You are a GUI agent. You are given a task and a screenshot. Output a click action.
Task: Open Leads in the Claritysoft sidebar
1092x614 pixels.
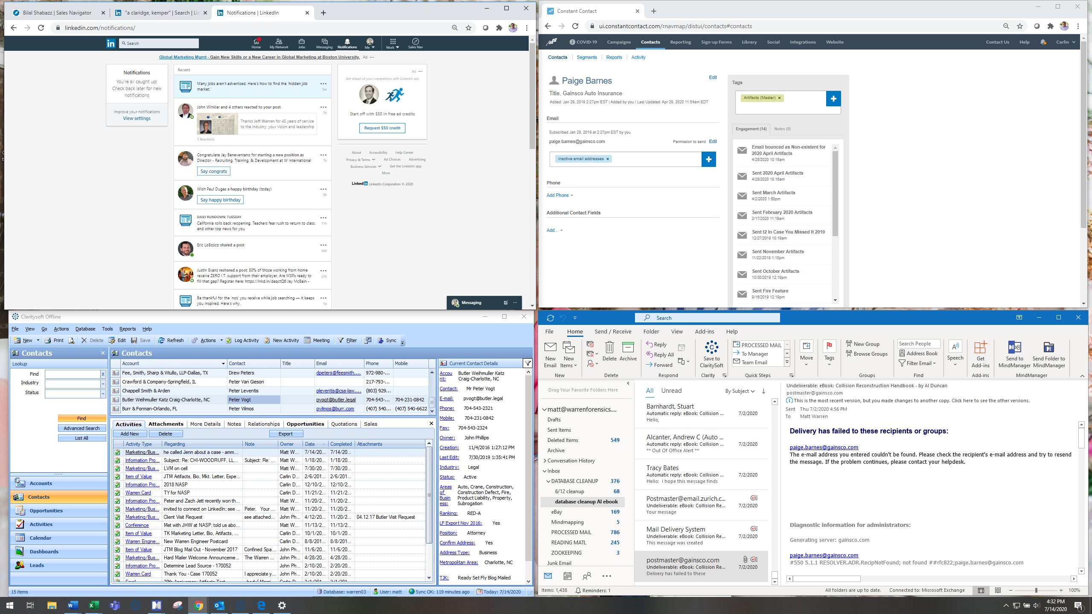click(59, 565)
